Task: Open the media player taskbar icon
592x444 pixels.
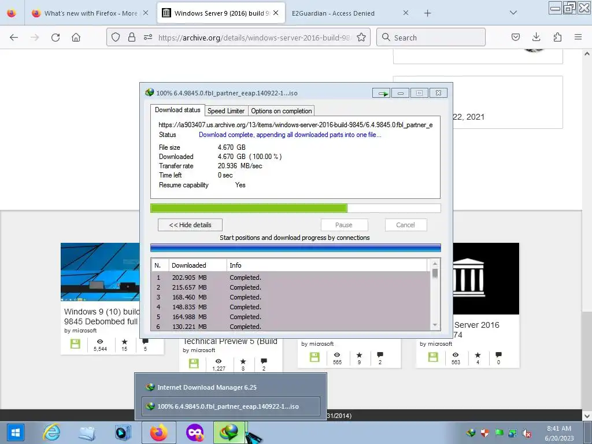Action: [x=123, y=432]
